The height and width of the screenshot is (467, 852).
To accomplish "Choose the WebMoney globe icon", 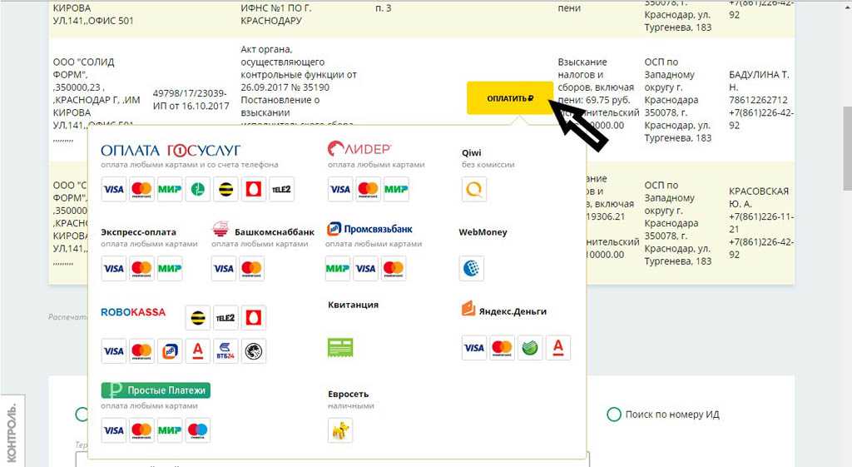I will (x=471, y=268).
